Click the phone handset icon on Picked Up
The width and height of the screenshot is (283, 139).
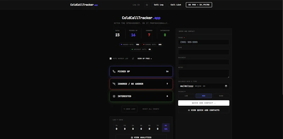(114, 71)
